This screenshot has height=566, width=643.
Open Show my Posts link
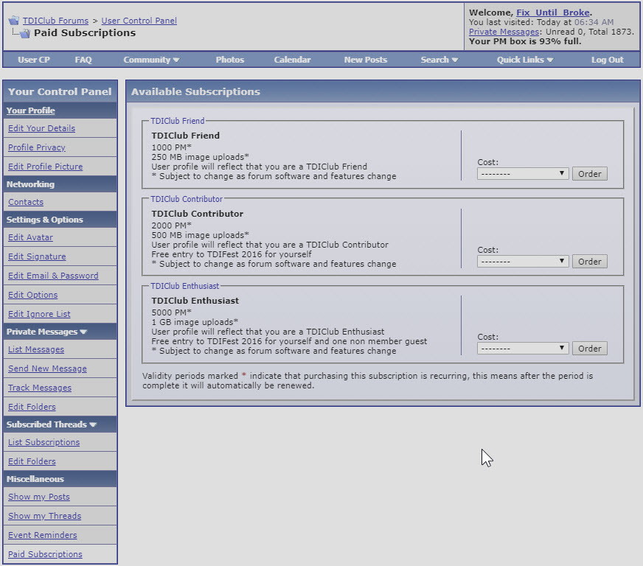point(39,497)
